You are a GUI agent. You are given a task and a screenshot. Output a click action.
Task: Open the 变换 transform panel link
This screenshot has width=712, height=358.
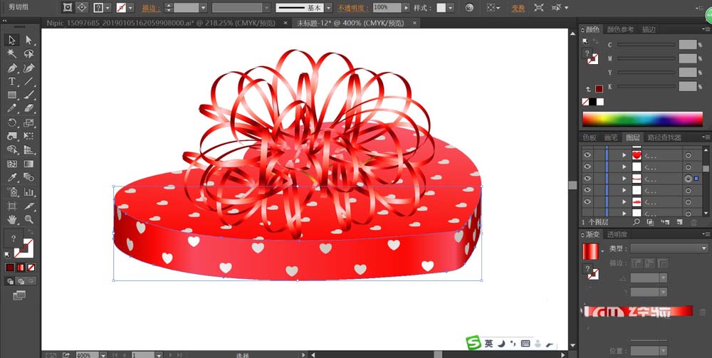(517, 8)
